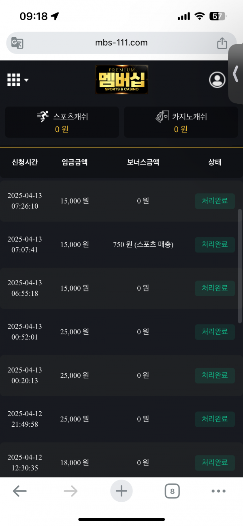
Task: Open the browser three-dot more menu
Action: (219, 491)
